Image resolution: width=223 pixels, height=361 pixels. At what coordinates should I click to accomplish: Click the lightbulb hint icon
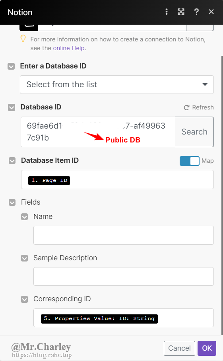pyautogui.click(x=23, y=39)
